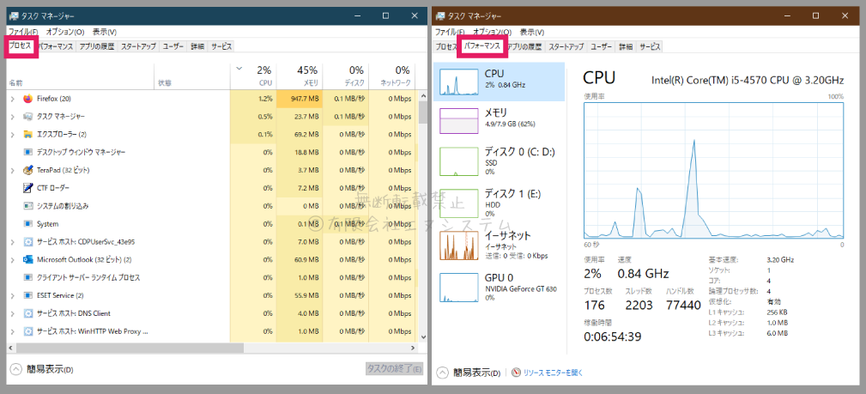This screenshot has width=866, height=394.
Task: Switch to スタートアップ tab in right window
Action: pos(566,47)
